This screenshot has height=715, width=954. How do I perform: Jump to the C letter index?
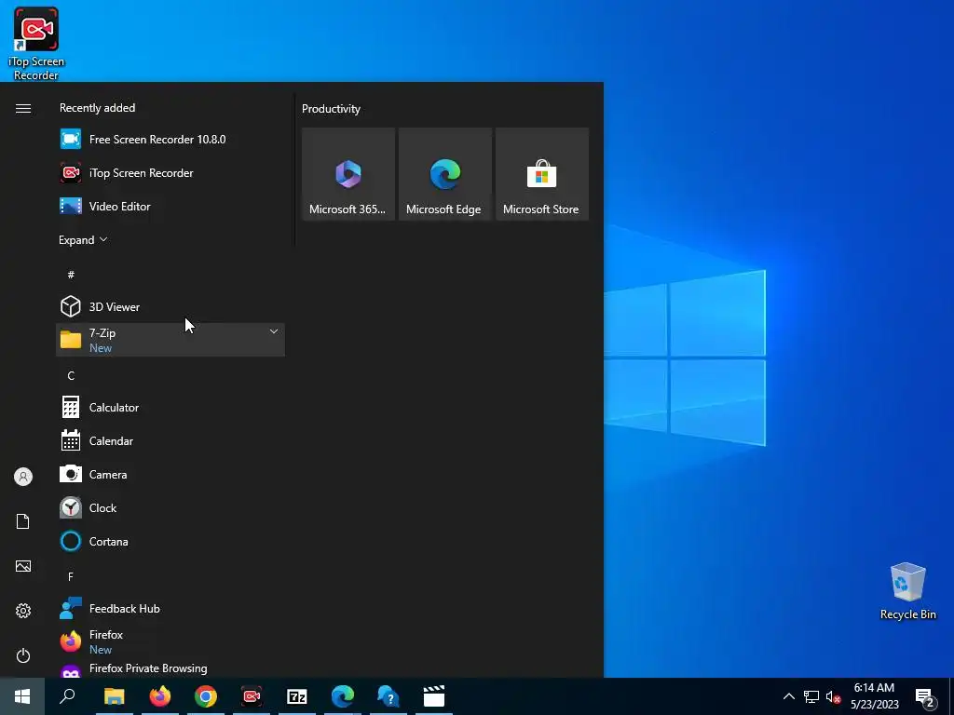coord(71,376)
